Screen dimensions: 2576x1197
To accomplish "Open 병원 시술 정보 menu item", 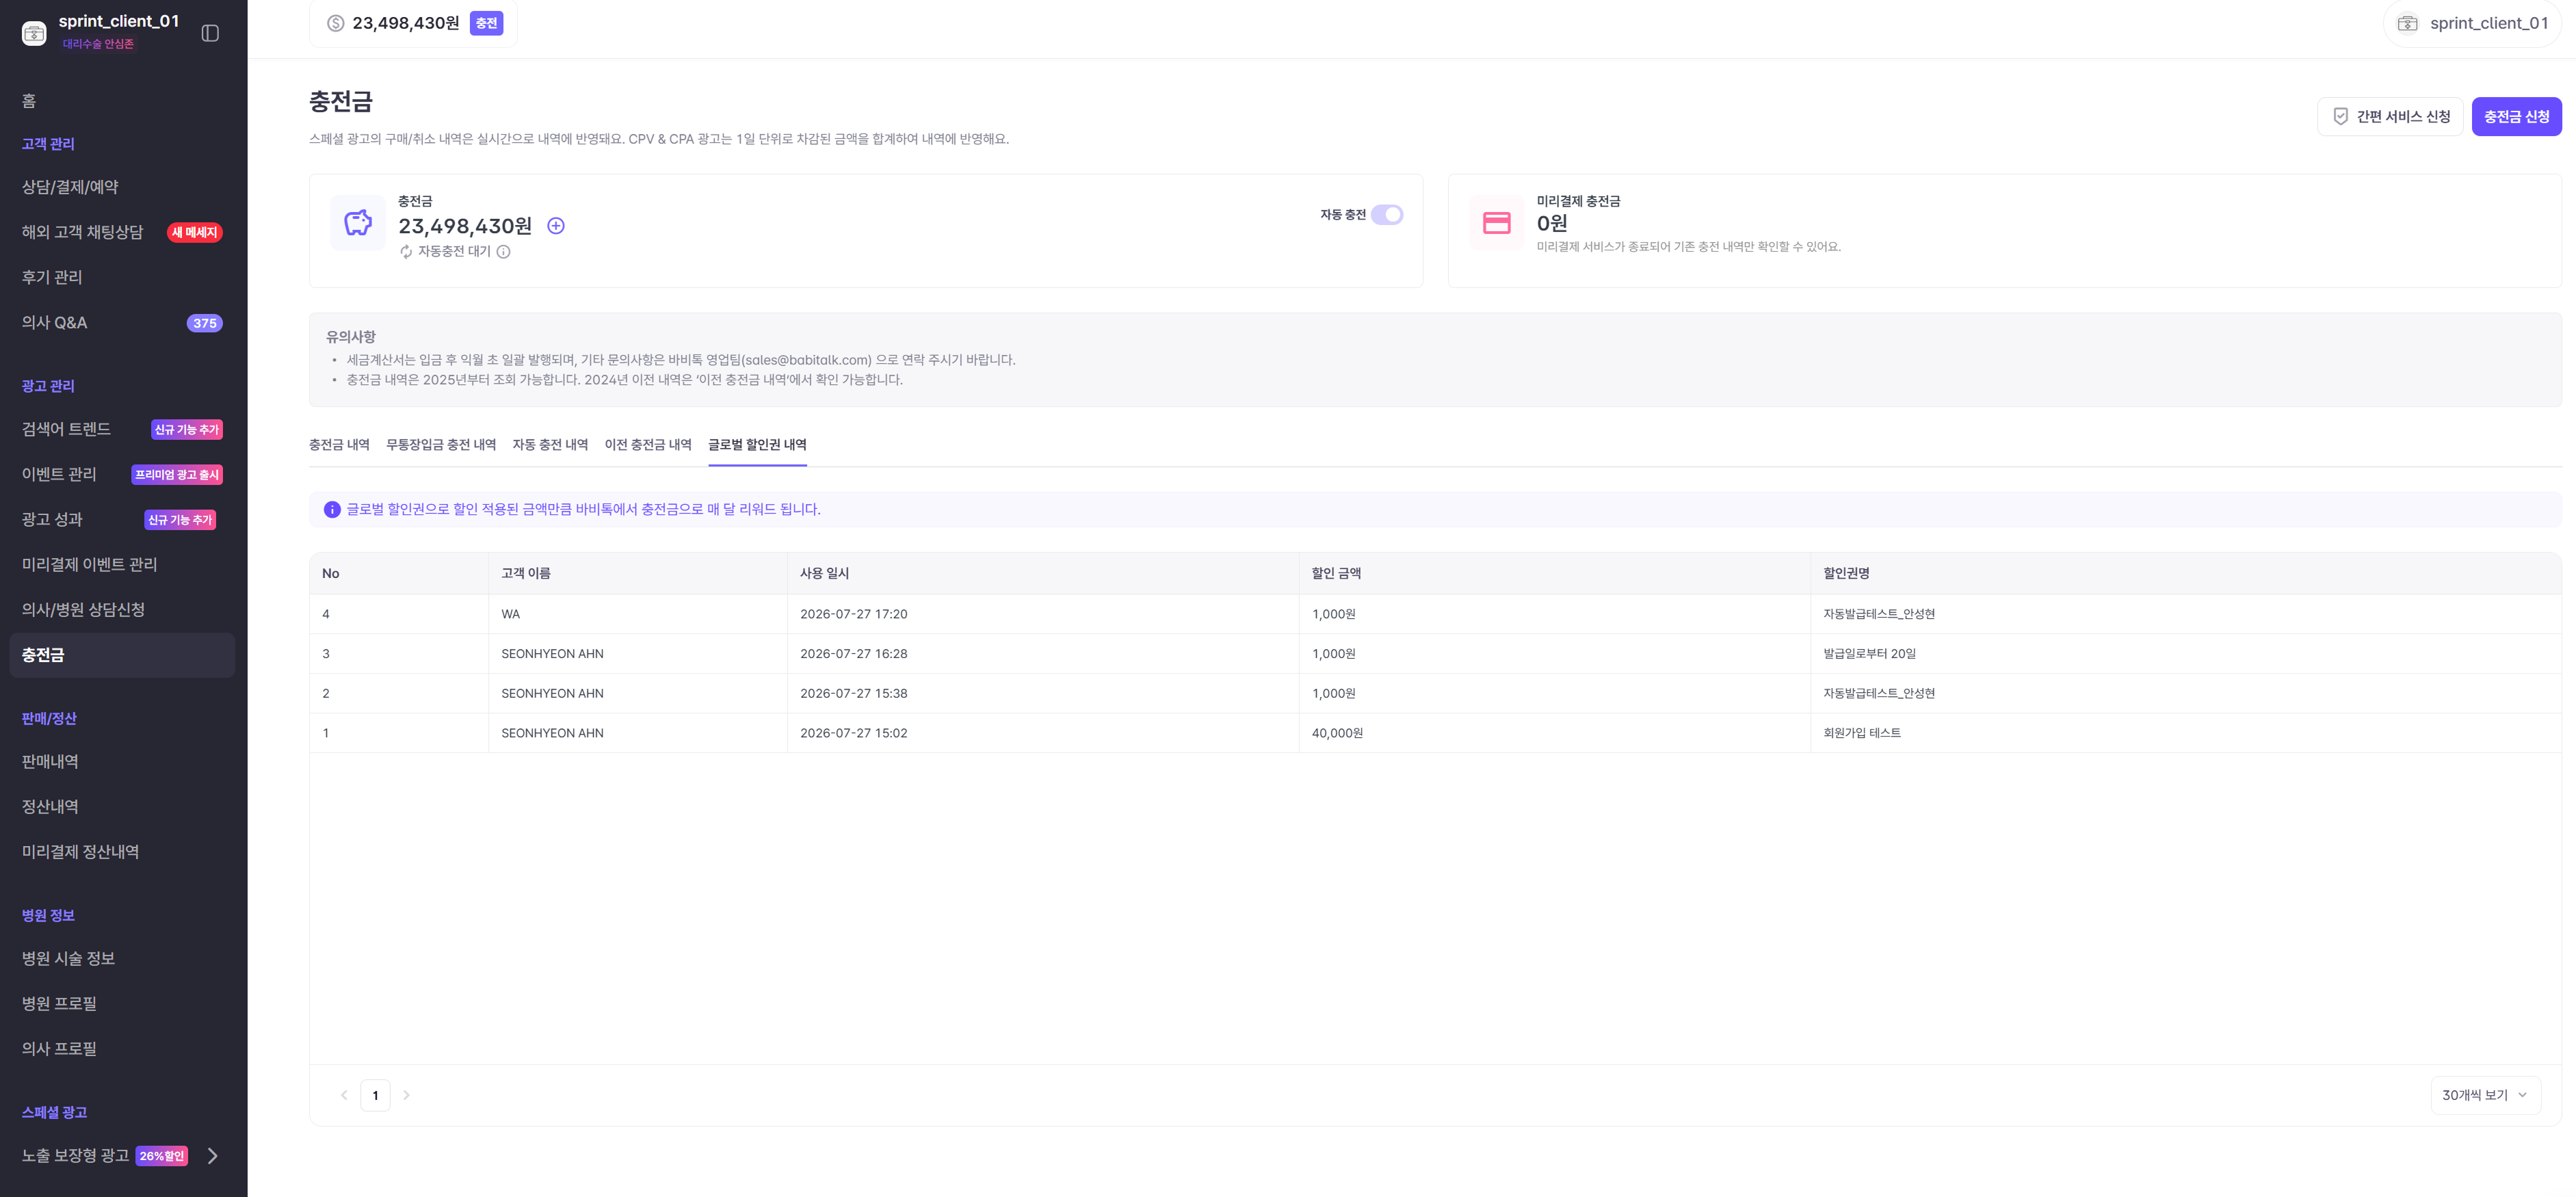I will coord(122,959).
